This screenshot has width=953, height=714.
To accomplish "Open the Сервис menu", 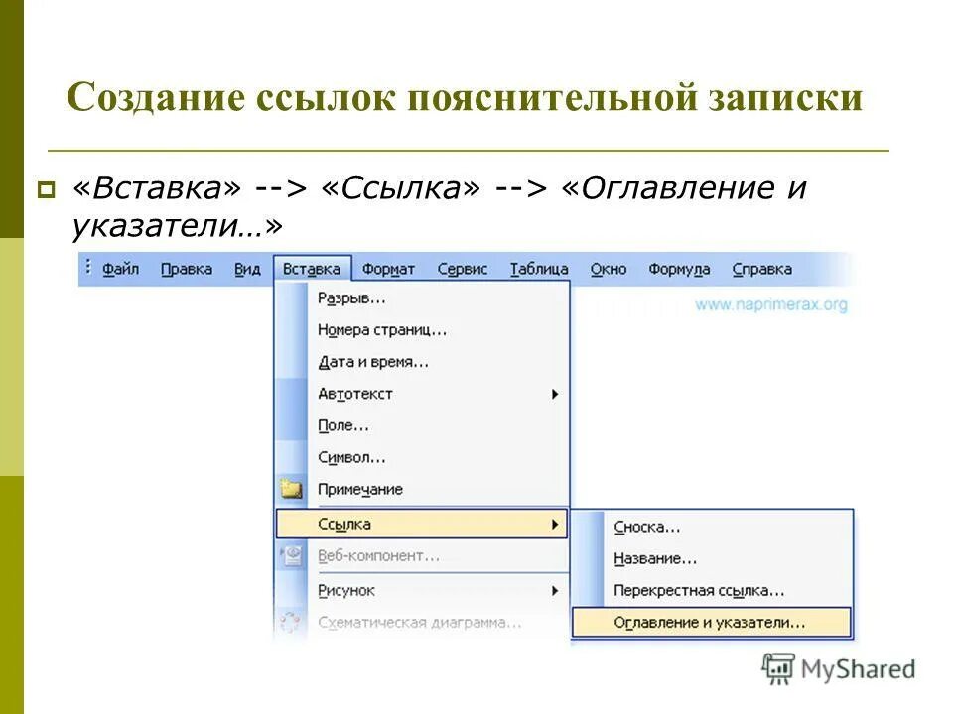I will tap(463, 269).
